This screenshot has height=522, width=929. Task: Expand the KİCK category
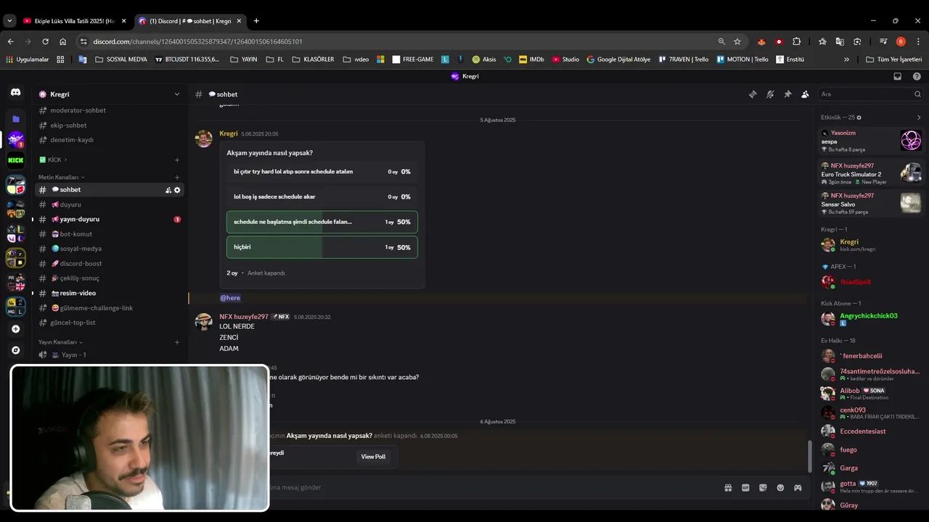pyautogui.click(x=53, y=159)
